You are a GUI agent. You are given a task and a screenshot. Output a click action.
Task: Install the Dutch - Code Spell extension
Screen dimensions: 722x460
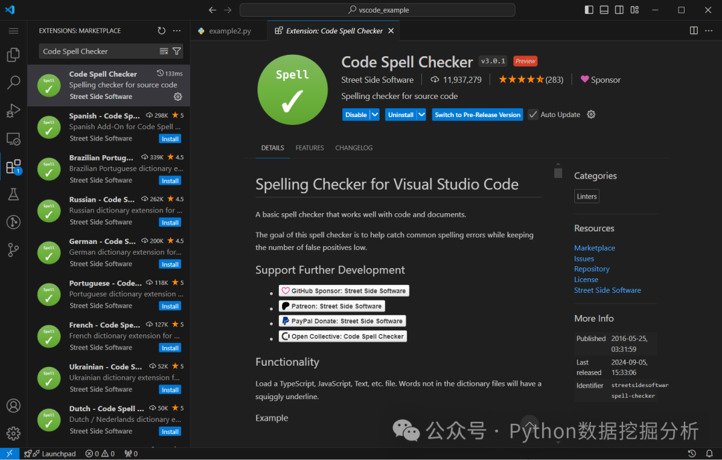170,431
